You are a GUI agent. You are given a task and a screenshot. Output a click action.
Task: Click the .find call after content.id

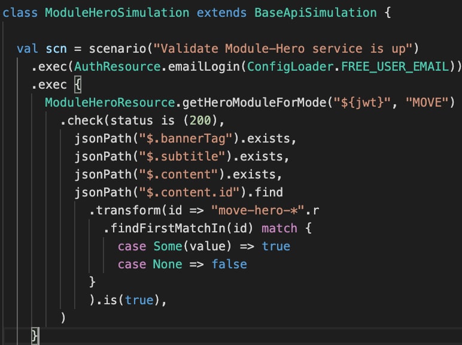tap(265, 192)
